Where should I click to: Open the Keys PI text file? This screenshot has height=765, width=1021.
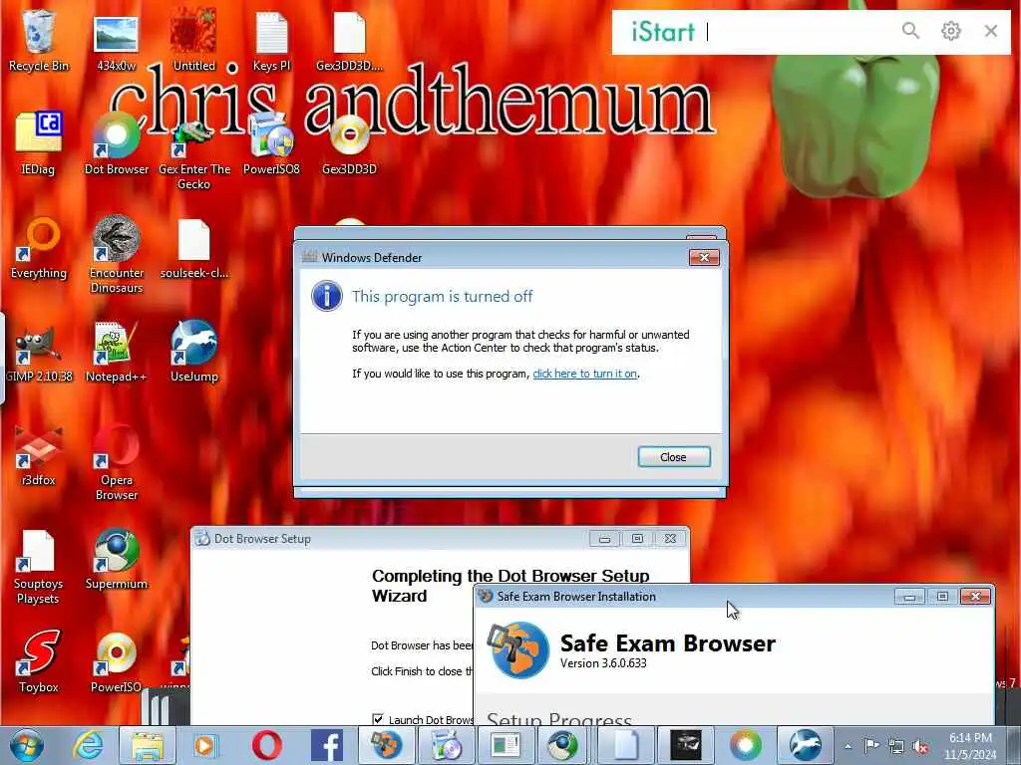click(x=271, y=40)
